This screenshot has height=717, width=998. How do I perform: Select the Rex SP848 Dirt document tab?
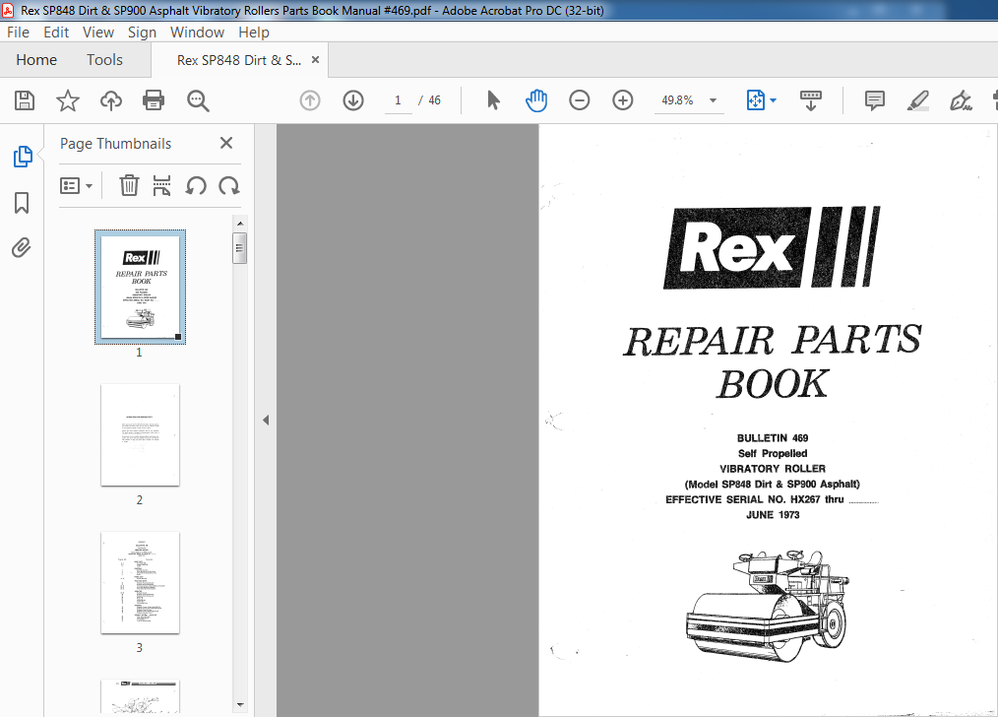[x=239, y=60]
